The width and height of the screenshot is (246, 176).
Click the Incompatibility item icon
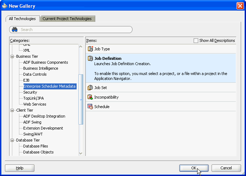click(x=90, y=97)
